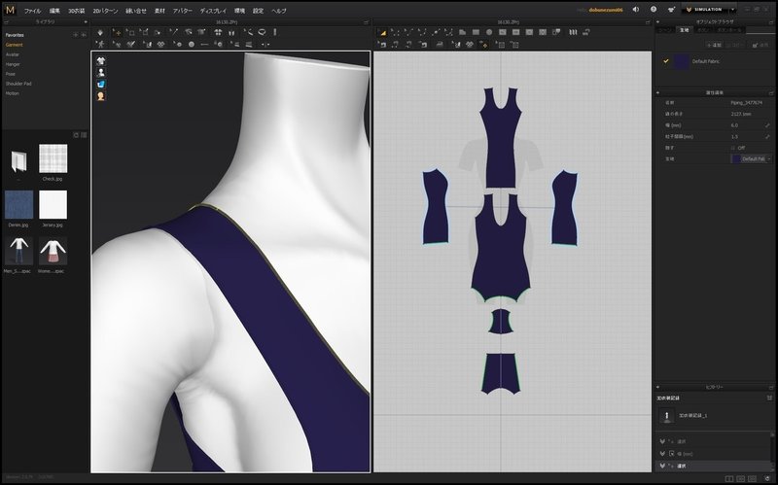Image resolution: width=778 pixels, height=485 pixels.
Task: Open the Default Fabric dropdown in property editor
Action: (x=769, y=159)
